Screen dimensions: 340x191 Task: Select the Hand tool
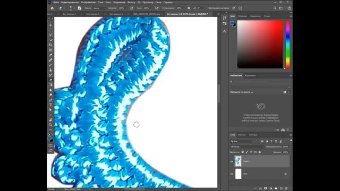[50, 120]
